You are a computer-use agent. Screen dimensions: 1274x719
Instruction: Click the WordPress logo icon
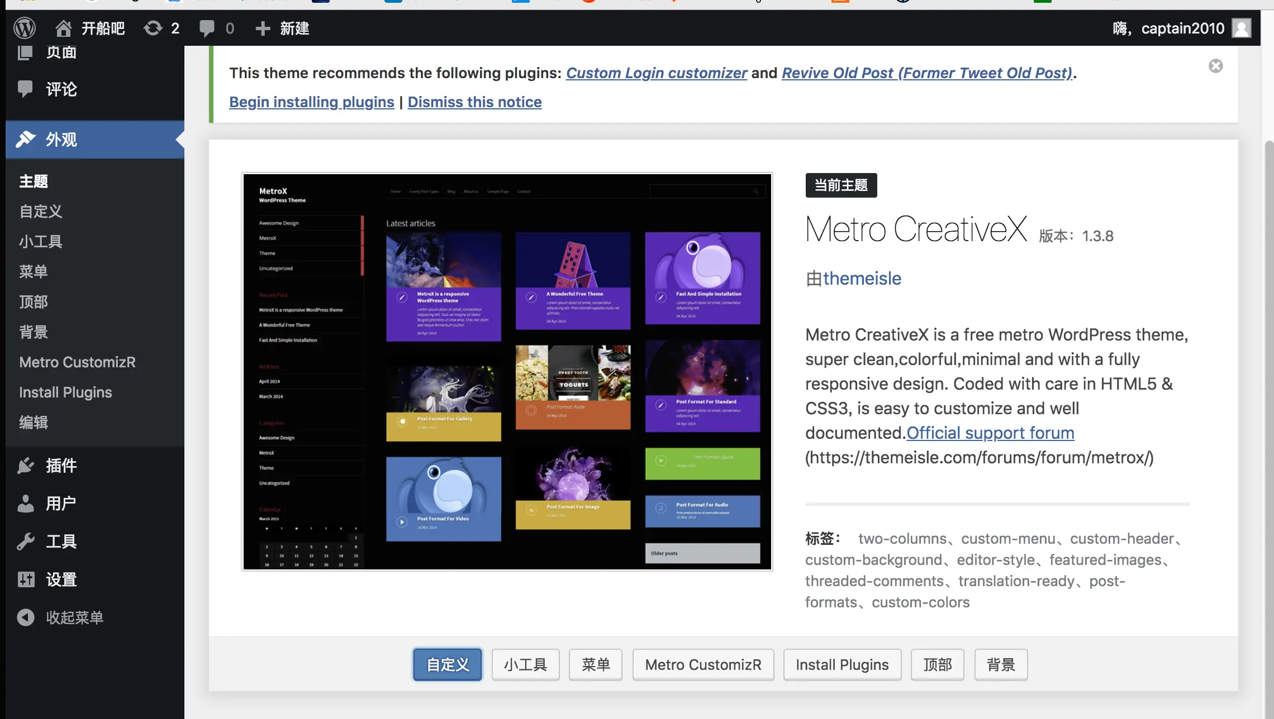point(25,28)
